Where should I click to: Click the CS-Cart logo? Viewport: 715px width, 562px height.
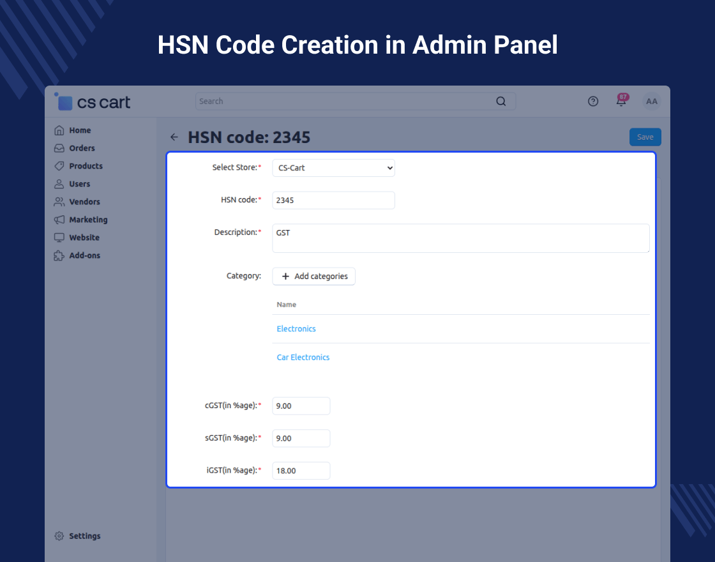tap(92, 102)
